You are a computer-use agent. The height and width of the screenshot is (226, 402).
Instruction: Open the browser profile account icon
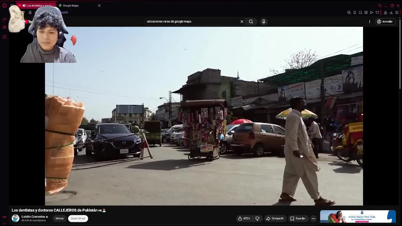[x=385, y=13]
